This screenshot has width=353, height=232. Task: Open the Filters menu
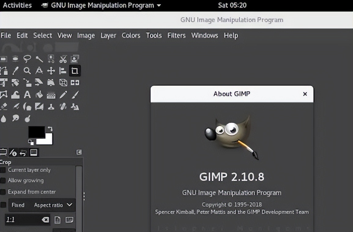[x=176, y=35]
